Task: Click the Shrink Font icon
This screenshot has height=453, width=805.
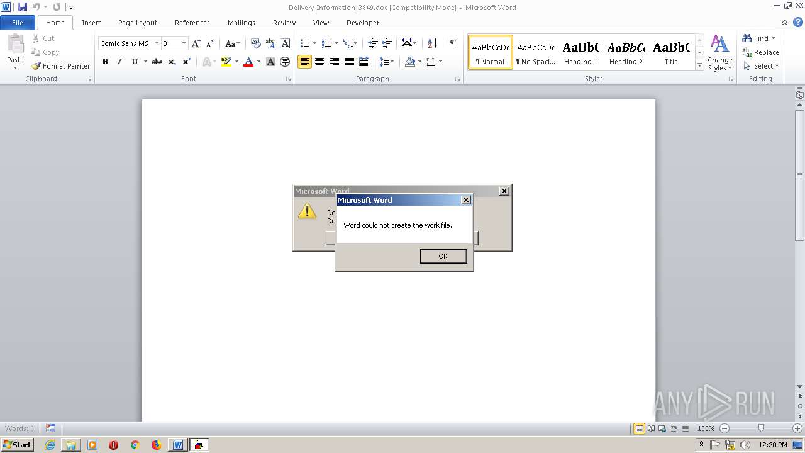Action: [210, 43]
